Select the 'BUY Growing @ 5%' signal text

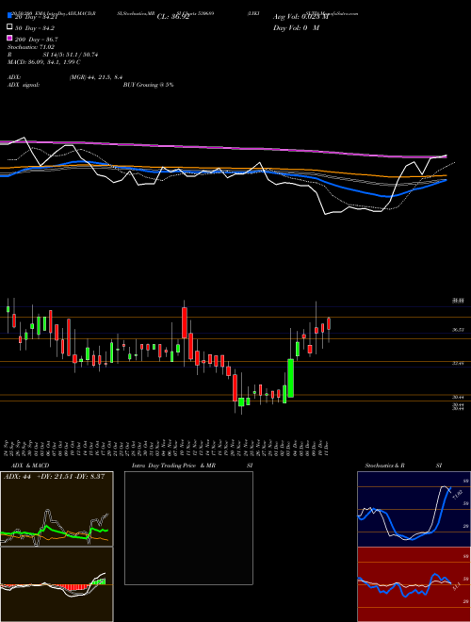(148, 85)
